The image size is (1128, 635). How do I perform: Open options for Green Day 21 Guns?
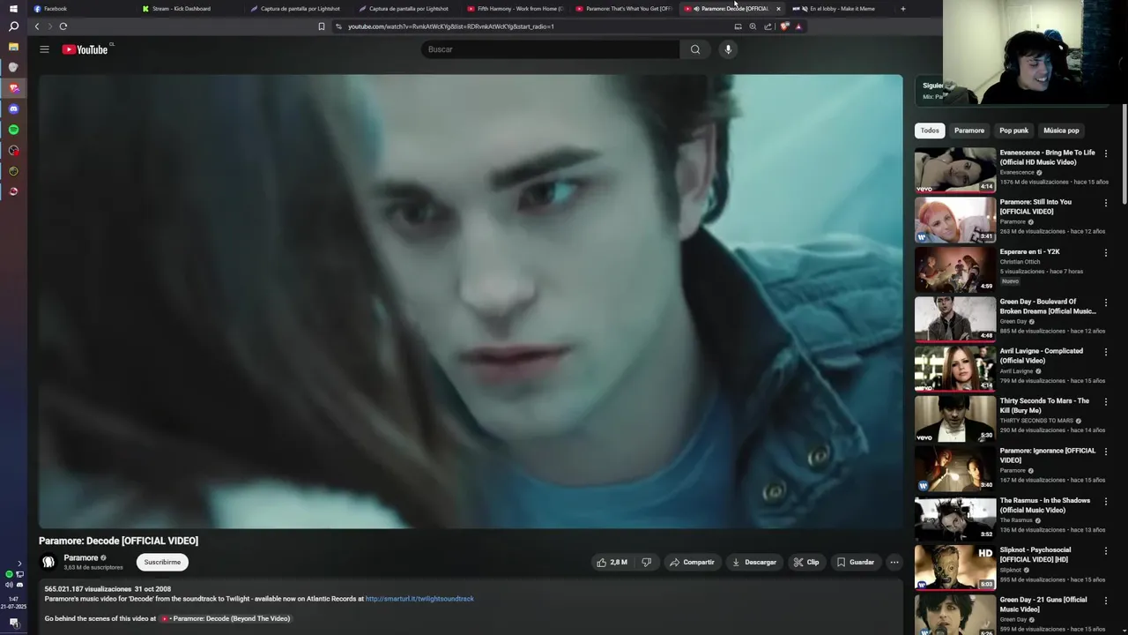point(1106,601)
